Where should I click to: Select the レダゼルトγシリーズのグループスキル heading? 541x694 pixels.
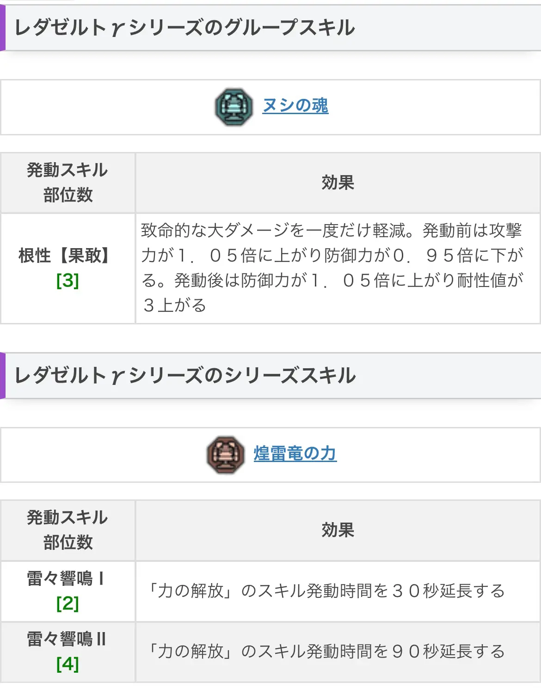[184, 28]
